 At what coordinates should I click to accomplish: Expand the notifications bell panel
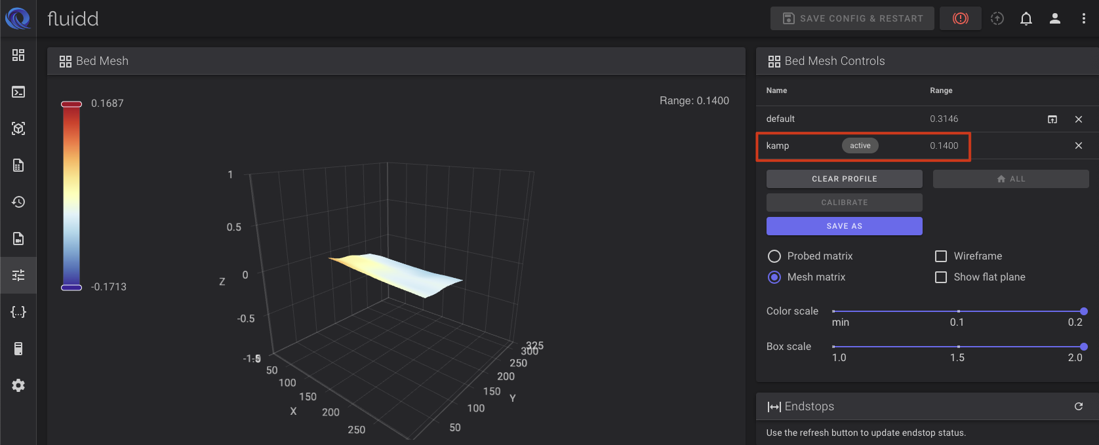point(1026,18)
